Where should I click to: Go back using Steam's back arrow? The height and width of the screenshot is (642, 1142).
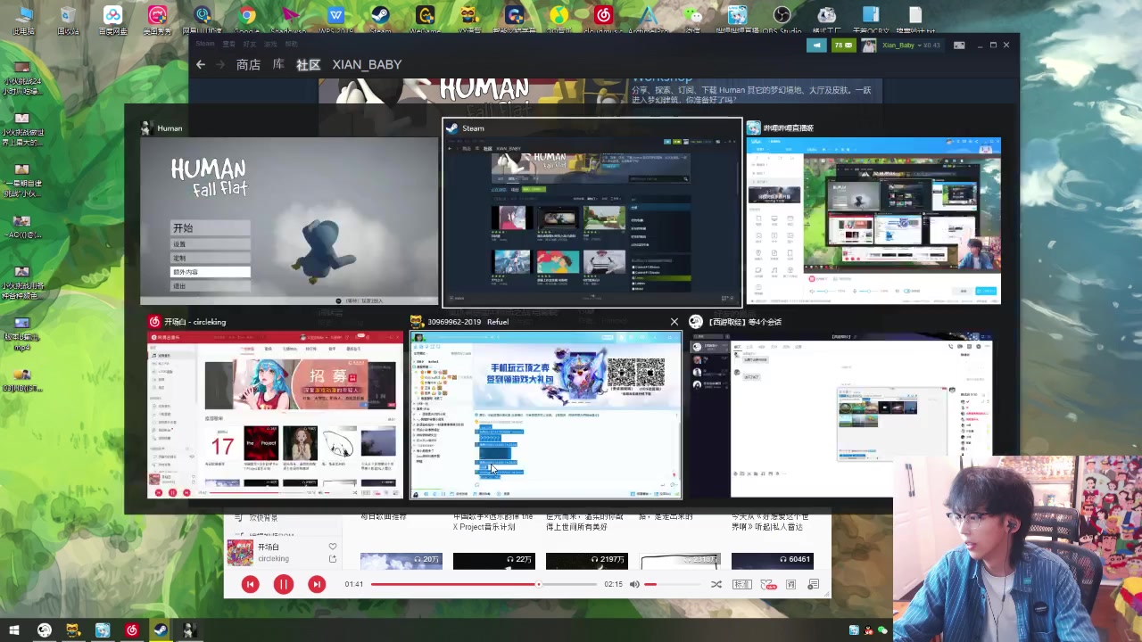(x=201, y=64)
